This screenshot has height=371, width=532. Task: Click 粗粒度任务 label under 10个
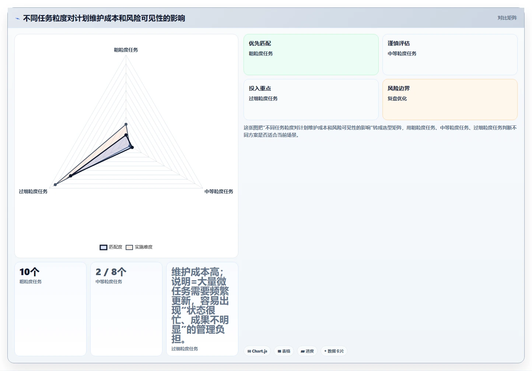(x=31, y=282)
